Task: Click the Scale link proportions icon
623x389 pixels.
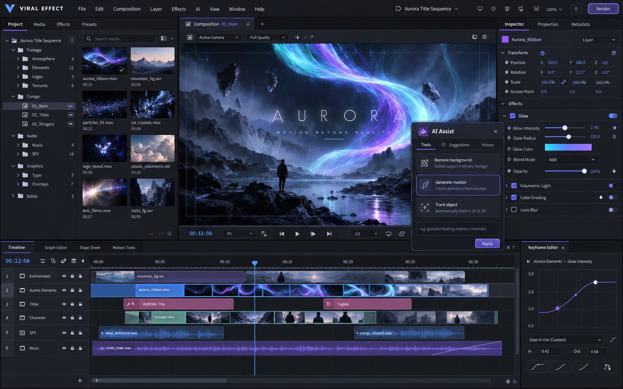Action: pos(563,82)
